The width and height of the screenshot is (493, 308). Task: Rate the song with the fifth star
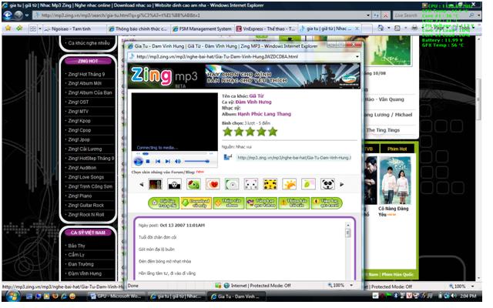272,132
